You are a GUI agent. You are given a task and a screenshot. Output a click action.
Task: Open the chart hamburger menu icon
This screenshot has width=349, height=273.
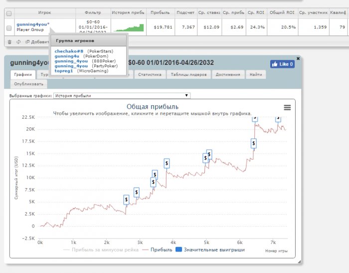click(x=287, y=107)
